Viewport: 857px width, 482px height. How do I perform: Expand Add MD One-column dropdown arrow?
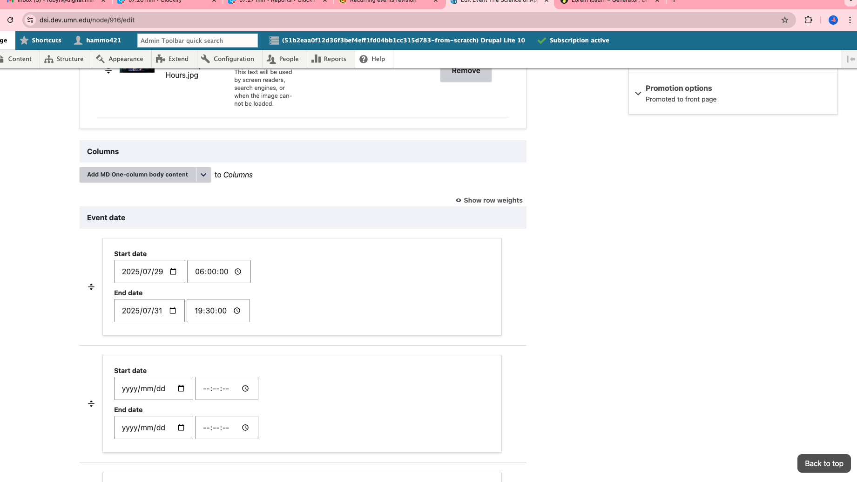203,175
